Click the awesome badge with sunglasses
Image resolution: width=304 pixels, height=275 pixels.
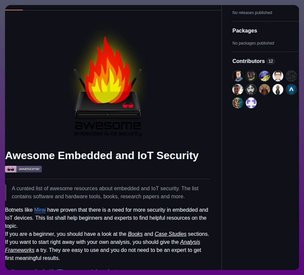23,169
